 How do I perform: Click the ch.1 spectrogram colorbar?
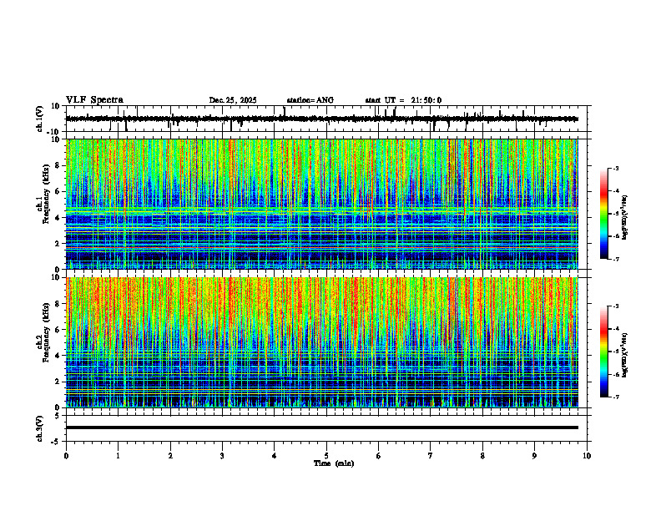coord(603,214)
